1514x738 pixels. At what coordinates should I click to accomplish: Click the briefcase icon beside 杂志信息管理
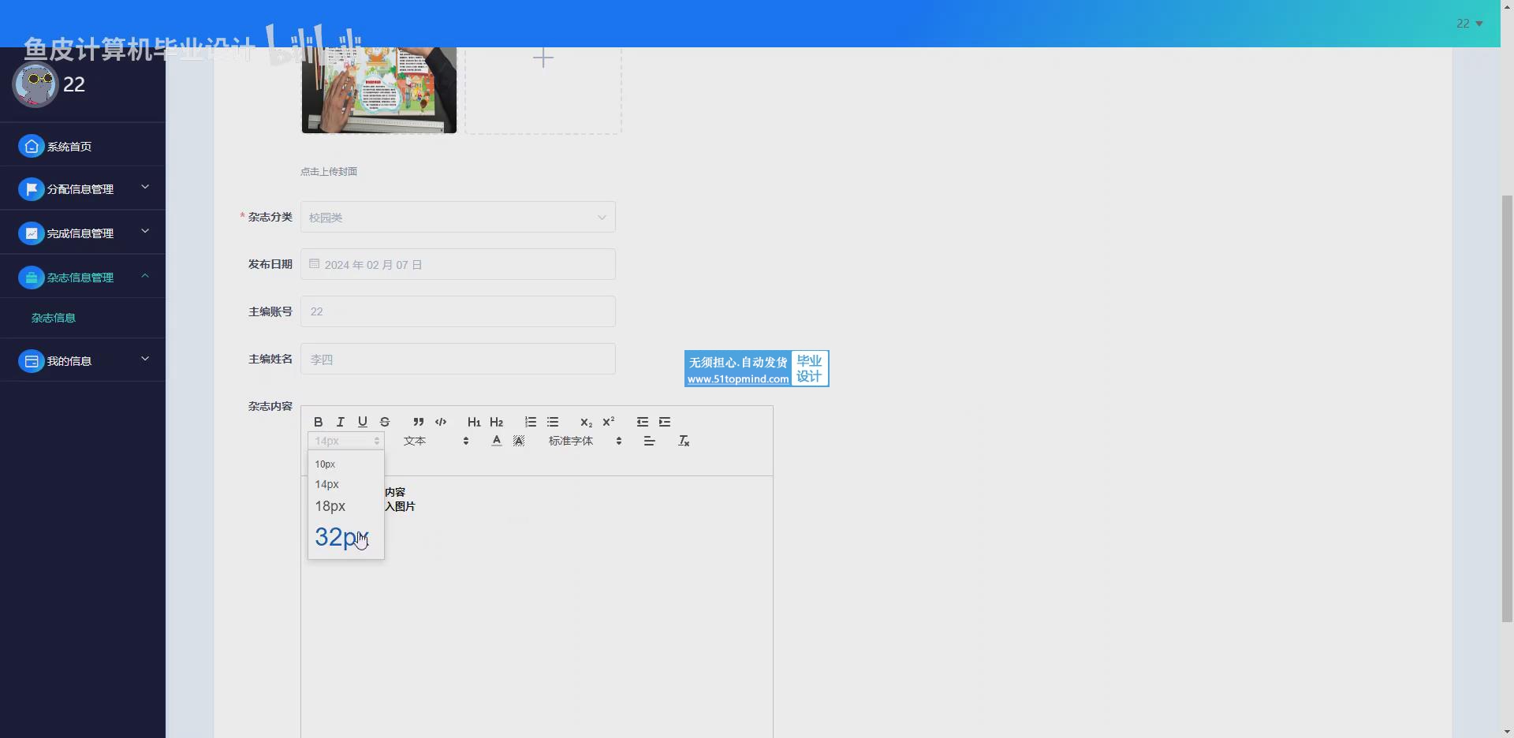coord(32,278)
